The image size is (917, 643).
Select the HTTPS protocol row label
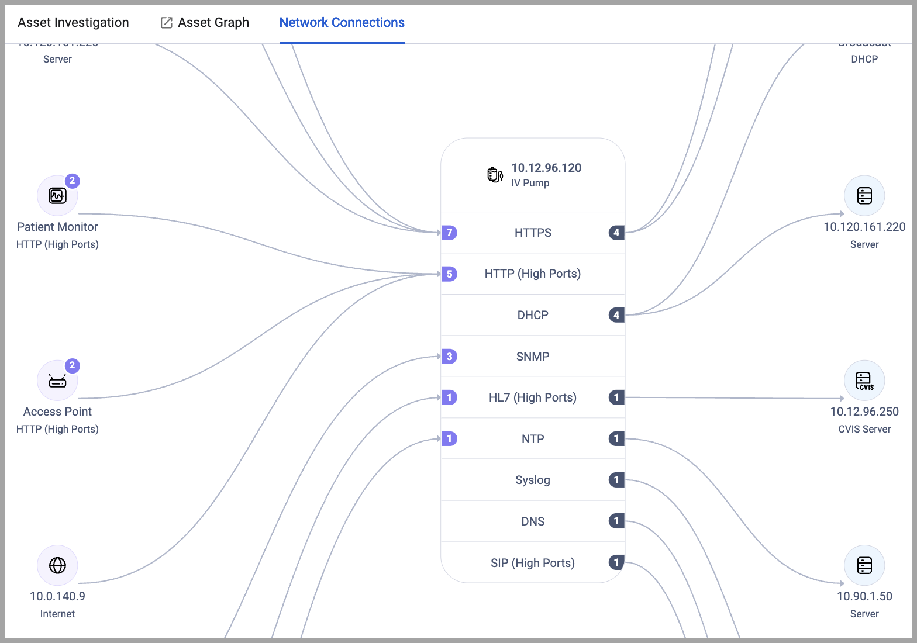(x=533, y=233)
